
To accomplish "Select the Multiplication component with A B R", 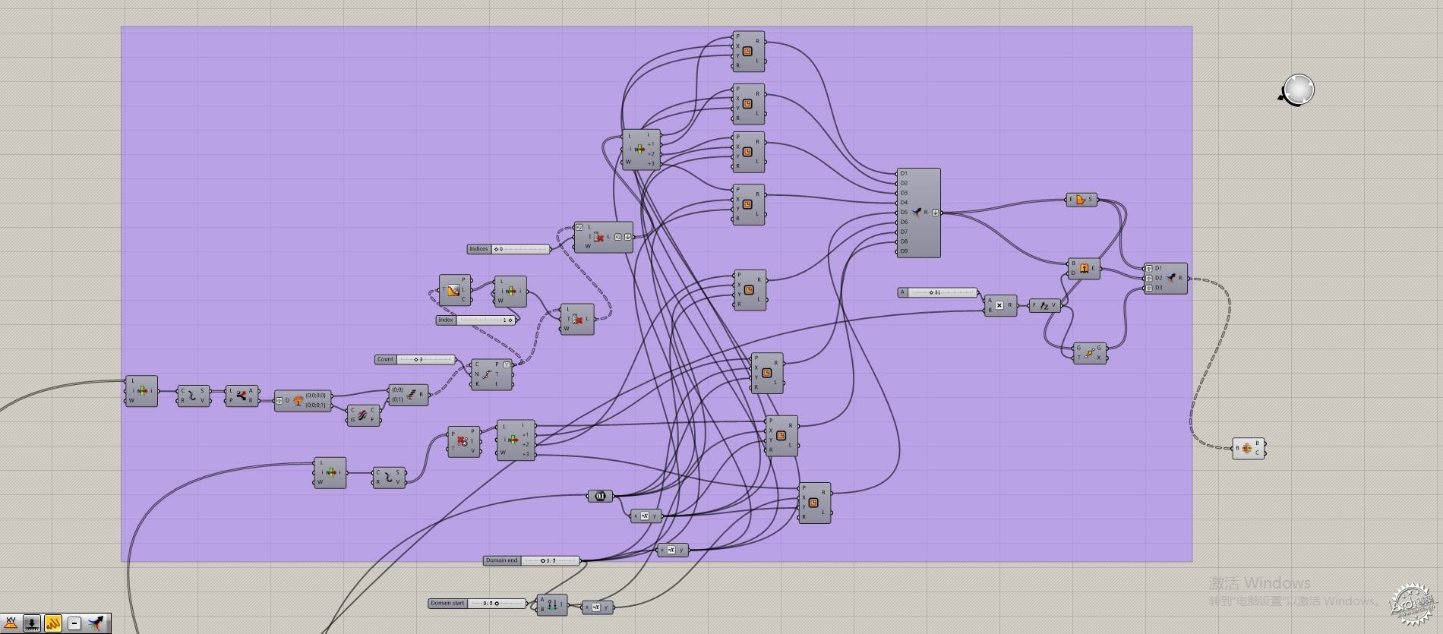I will [1000, 306].
